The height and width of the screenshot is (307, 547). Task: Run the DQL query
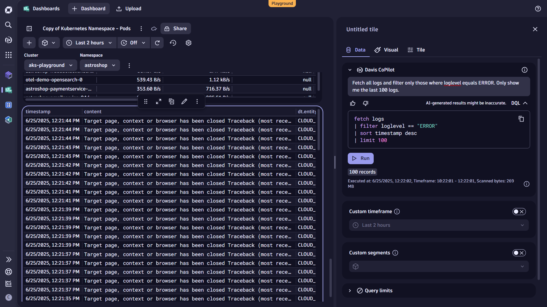pyautogui.click(x=360, y=158)
